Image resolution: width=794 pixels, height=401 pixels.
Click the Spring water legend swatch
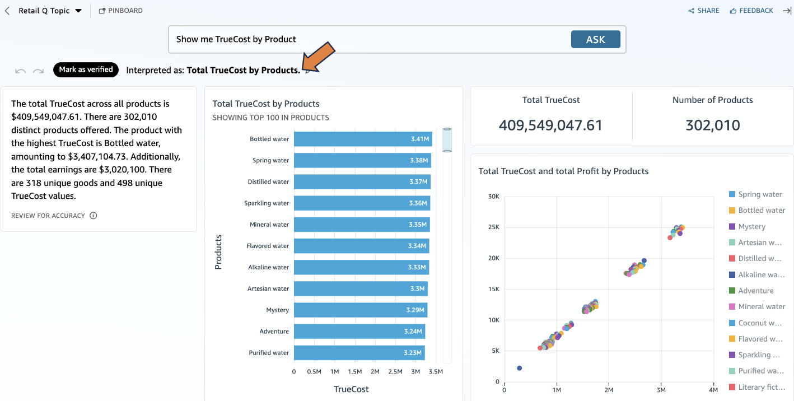point(732,194)
